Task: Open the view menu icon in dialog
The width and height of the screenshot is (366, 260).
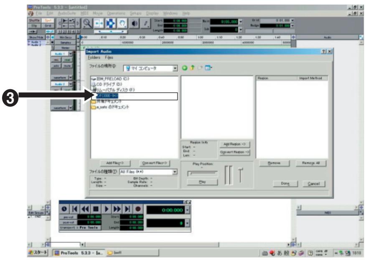Action: click(208, 68)
